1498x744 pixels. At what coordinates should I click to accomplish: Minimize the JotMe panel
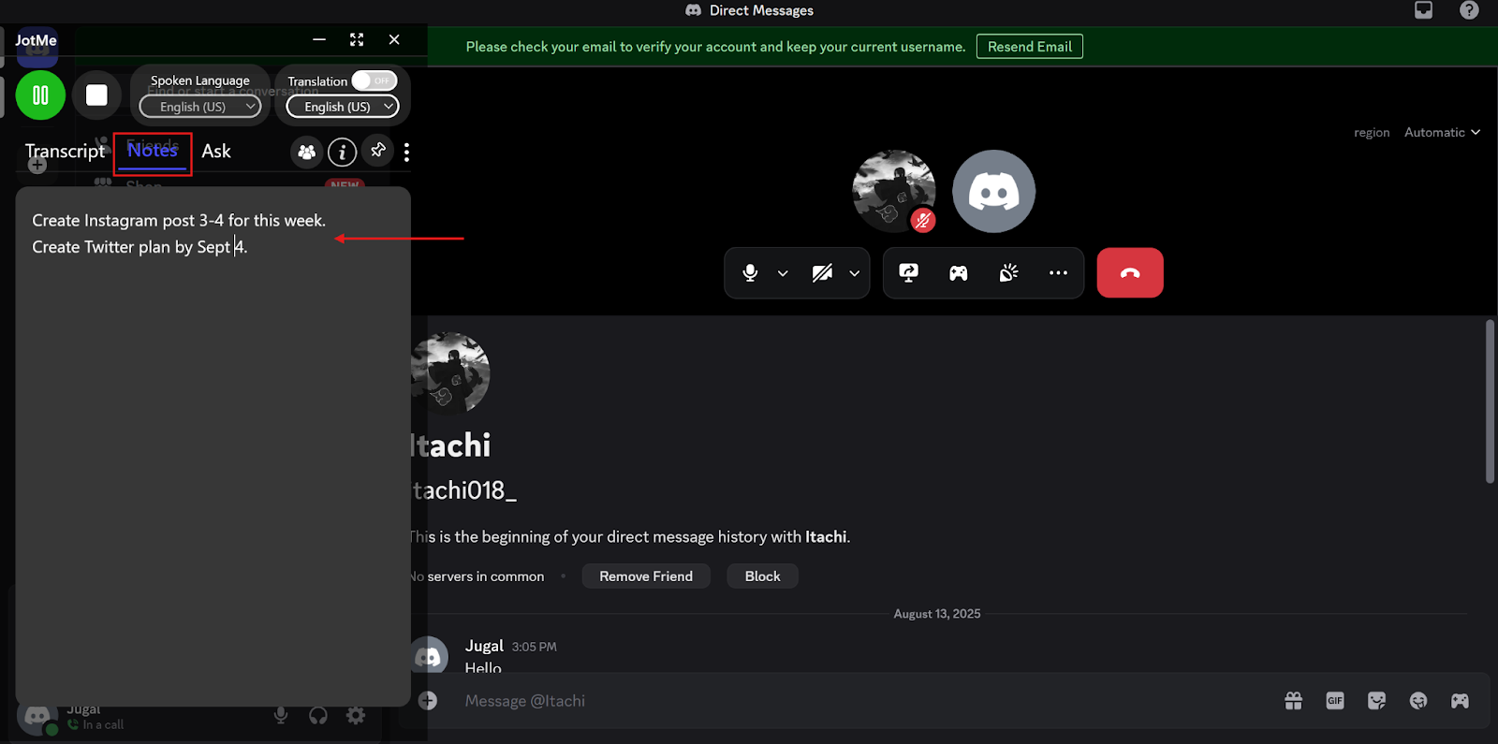click(x=319, y=39)
